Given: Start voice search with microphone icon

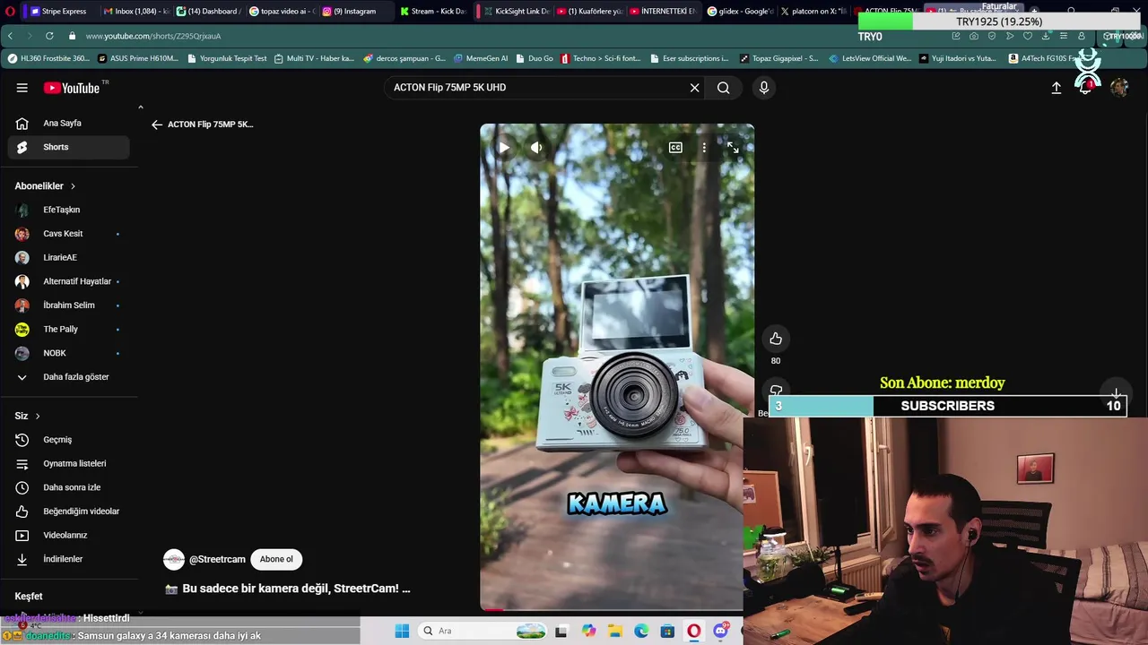Looking at the screenshot, I should (x=764, y=88).
